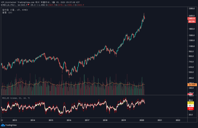Click the 3200.0 price axis label
The image size is (198, 128).
coord(192,9)
